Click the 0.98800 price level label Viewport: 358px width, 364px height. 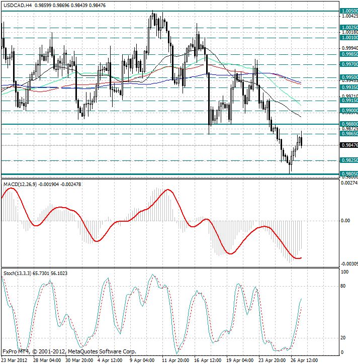point(349,124)
